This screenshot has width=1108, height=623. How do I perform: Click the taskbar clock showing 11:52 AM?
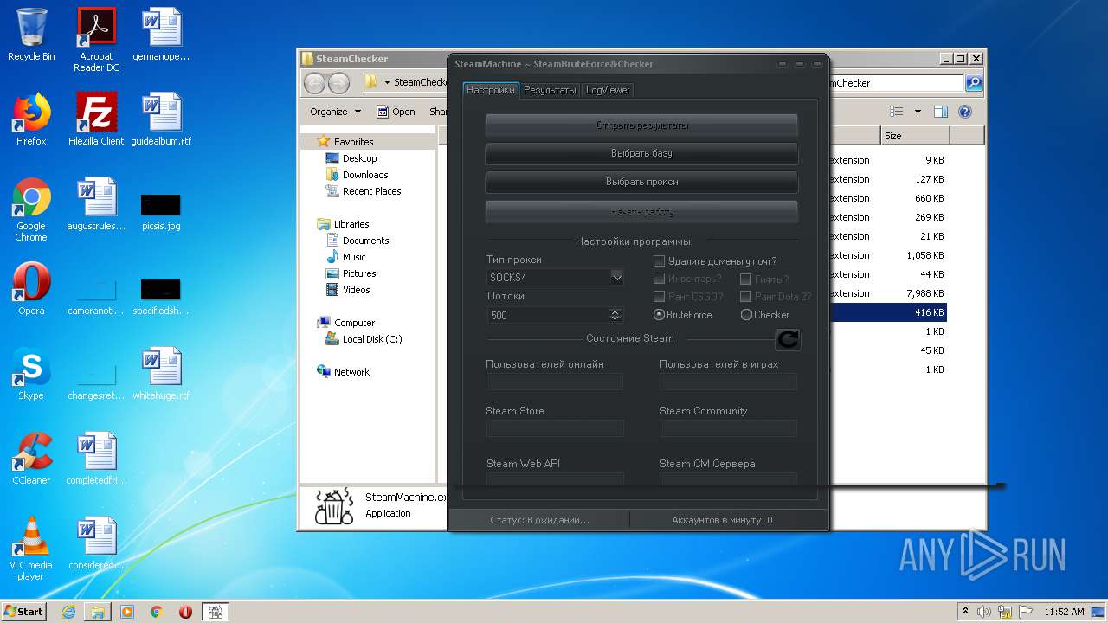(x=1064, y=612)
